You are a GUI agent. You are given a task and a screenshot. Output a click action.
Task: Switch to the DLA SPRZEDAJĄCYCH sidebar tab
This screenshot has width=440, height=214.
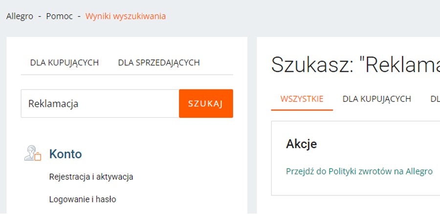(x=159, y=63)
